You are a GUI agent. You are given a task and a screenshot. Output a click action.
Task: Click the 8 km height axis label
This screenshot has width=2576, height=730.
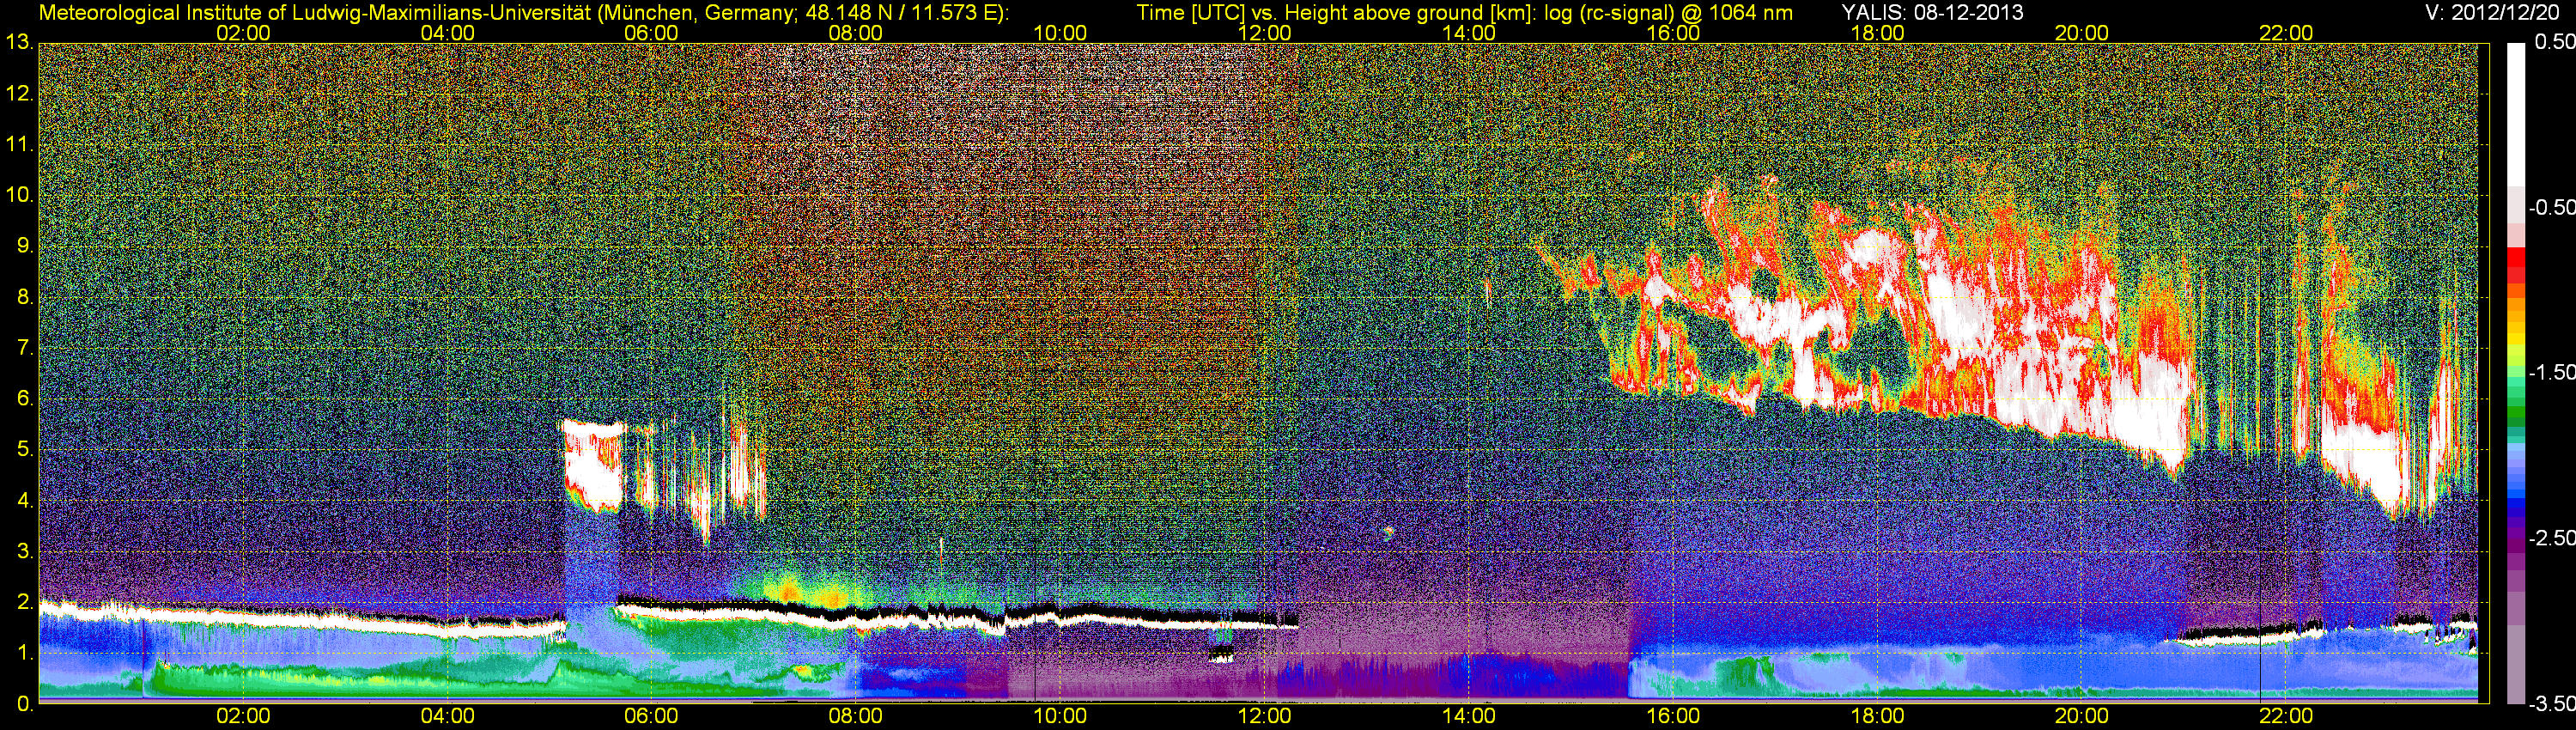[x=24, y=297]
